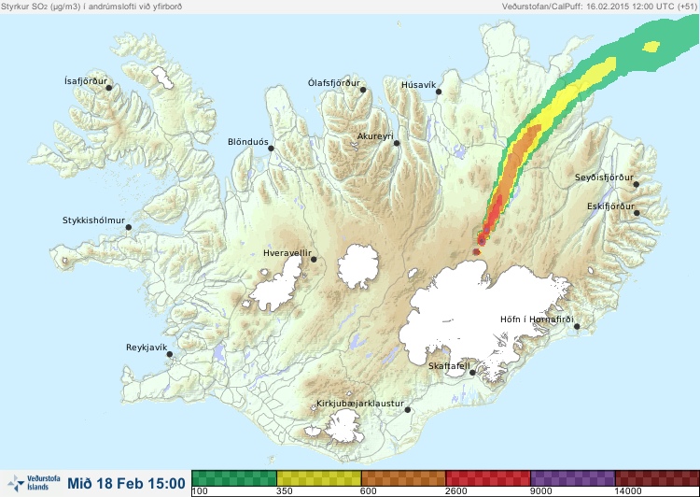Pick the purple 9000 legend swatch

(x=573, y=478)
